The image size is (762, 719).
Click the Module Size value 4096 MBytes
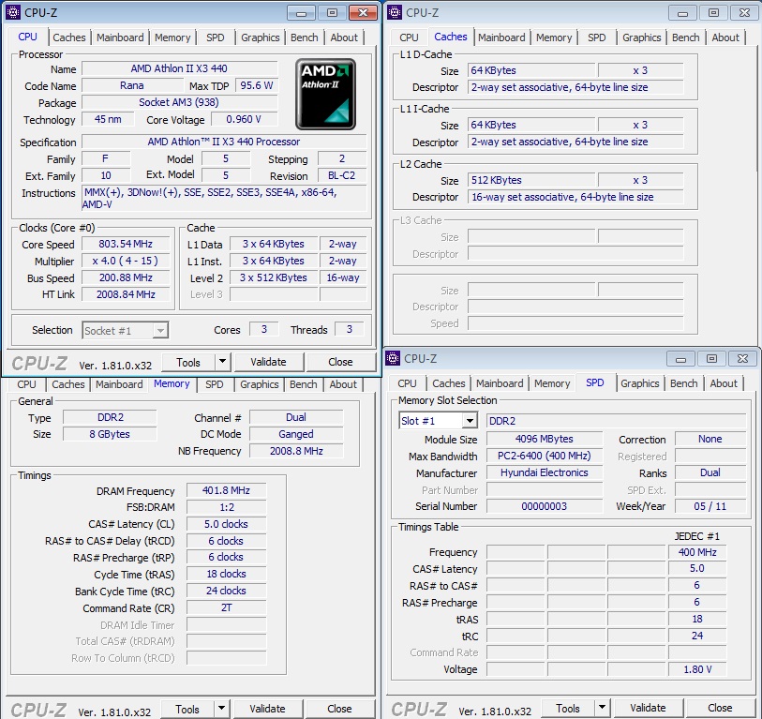pos(545,439)
